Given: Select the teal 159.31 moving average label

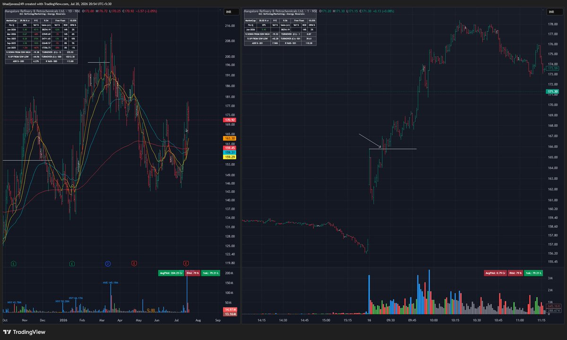Looking at the screenshot, I should tap(230, 153).
